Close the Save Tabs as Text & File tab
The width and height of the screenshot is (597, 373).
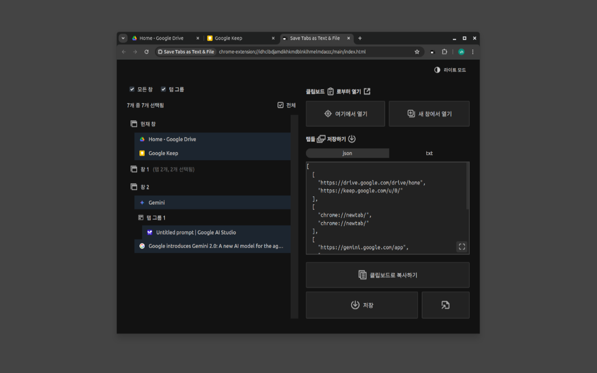click(348, 38)
